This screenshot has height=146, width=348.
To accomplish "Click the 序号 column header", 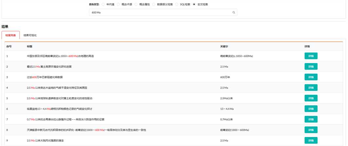I will [x=9, y=47].
